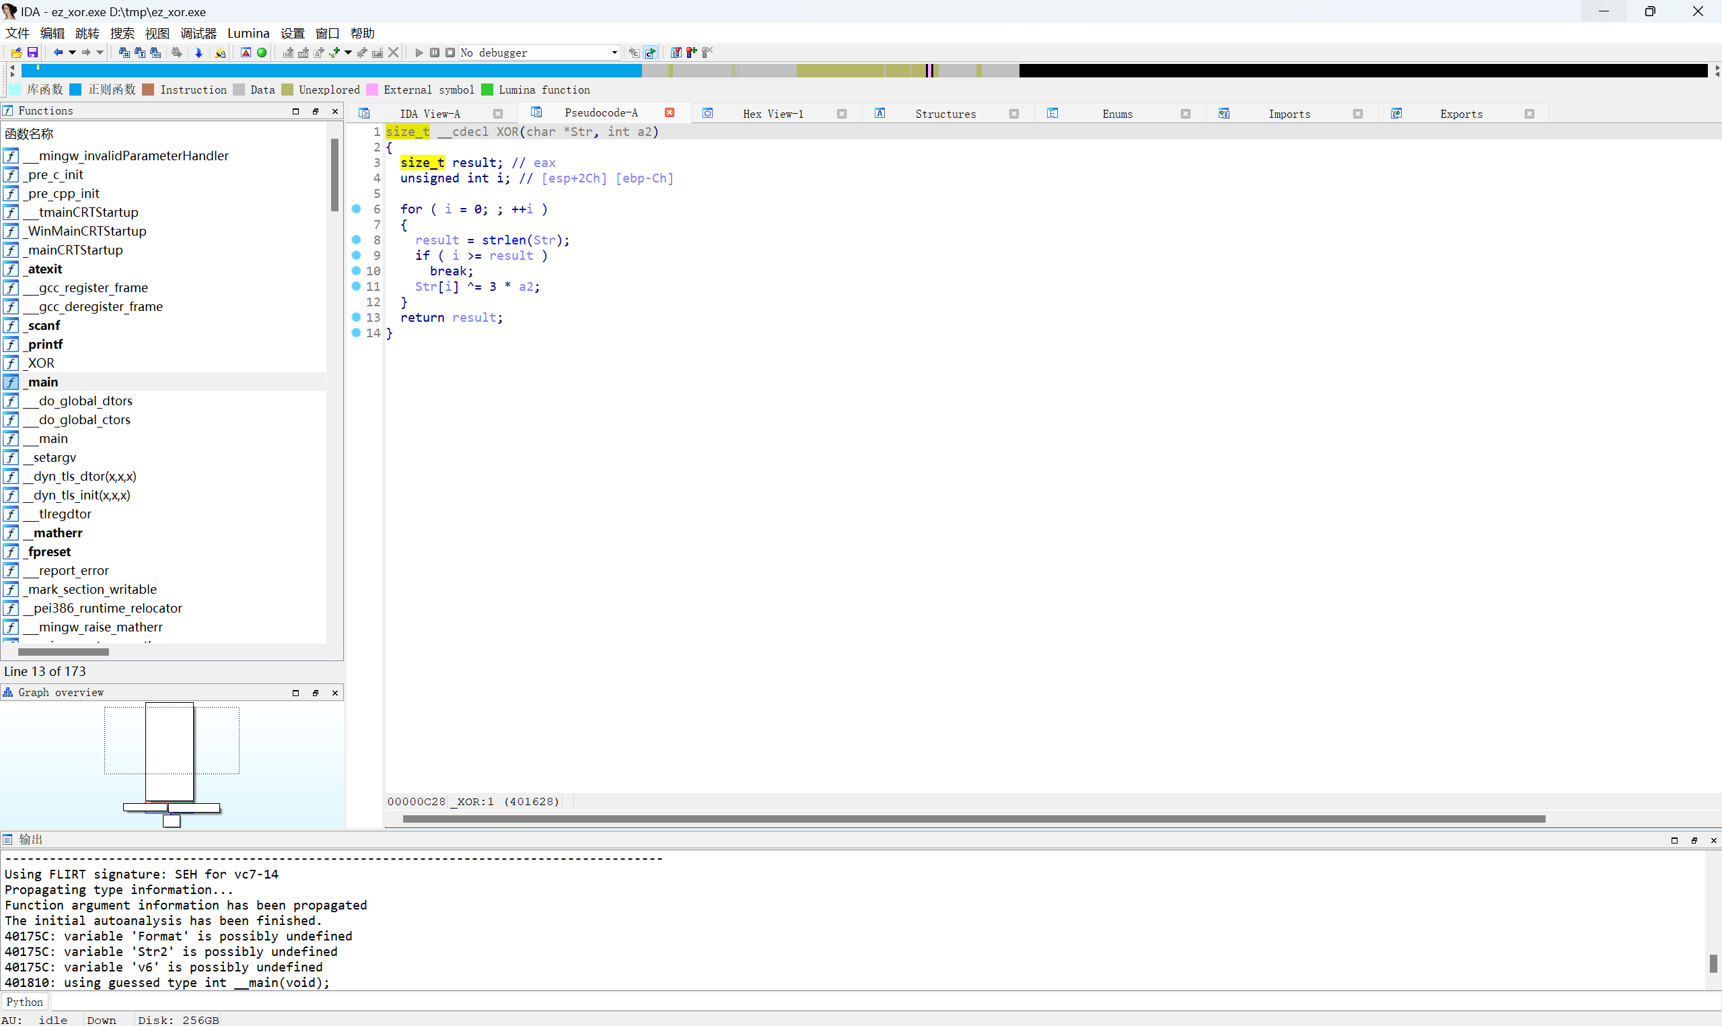Click the pause process icon
The width and height of the screenshot is (1722, 1026).
(435, 53)
